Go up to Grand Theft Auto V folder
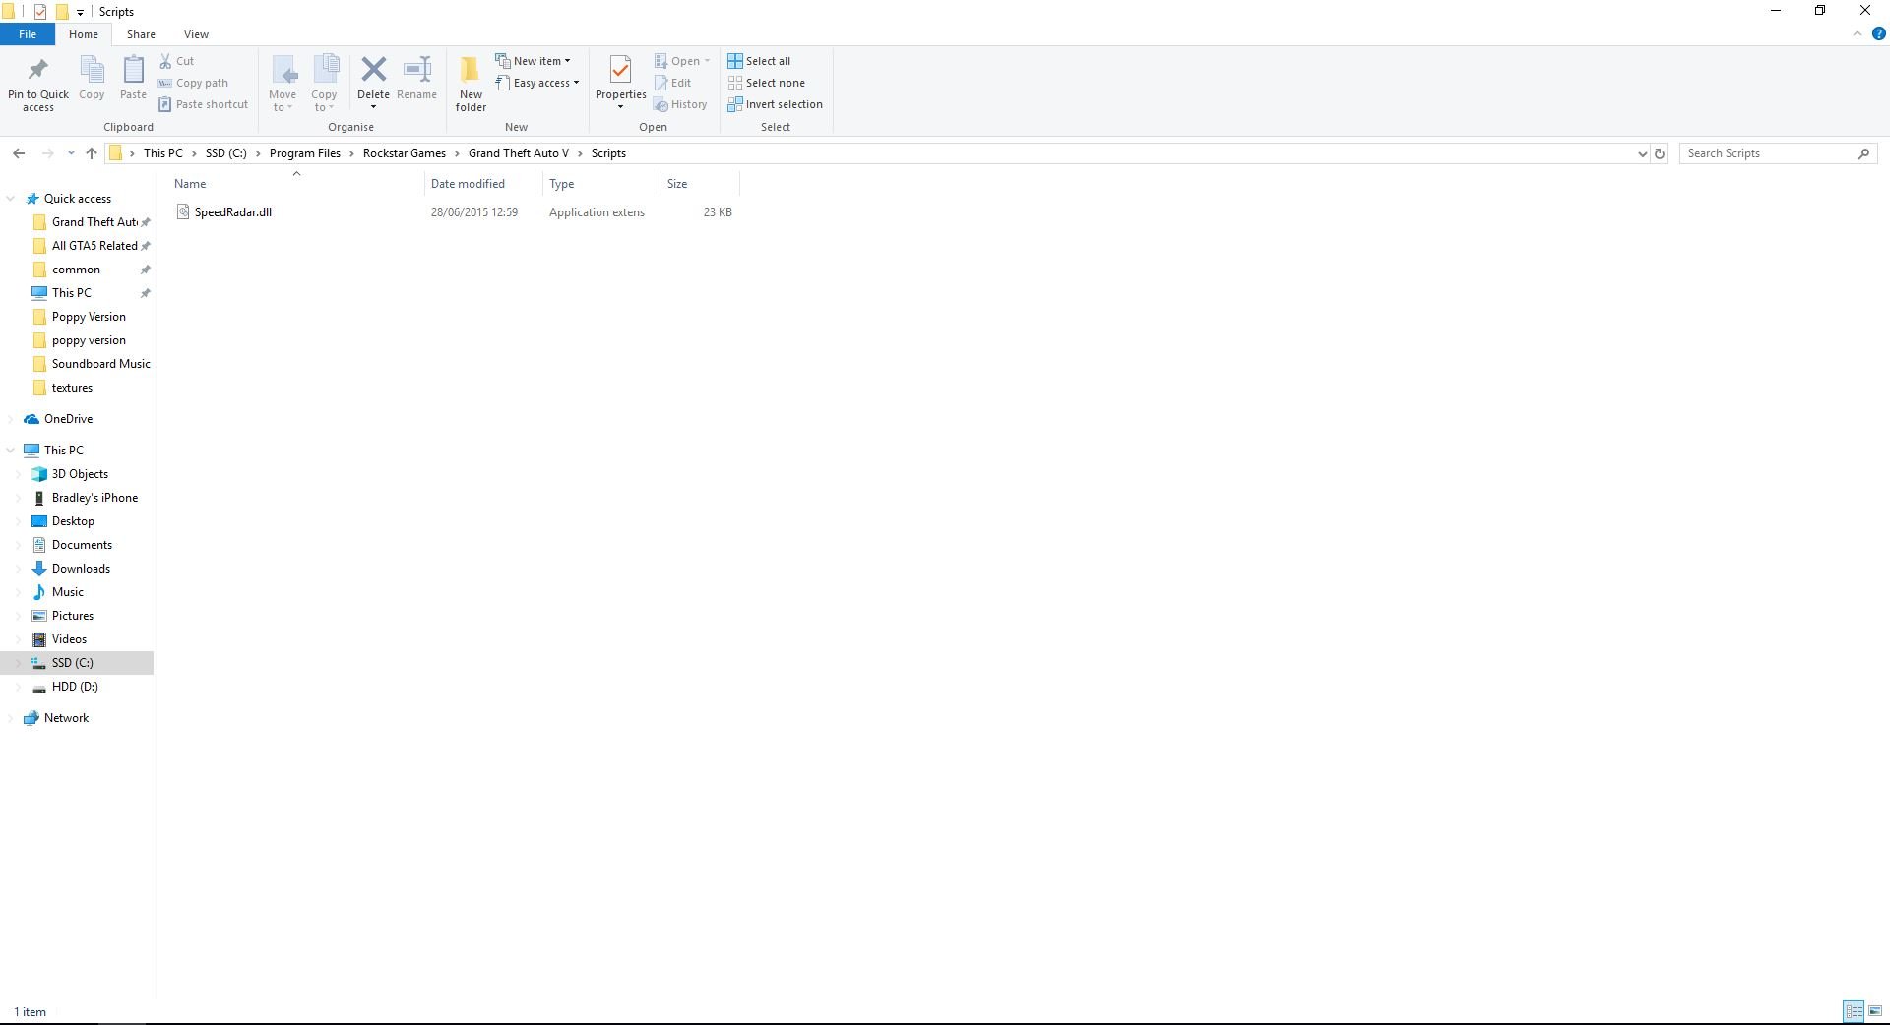The image size is (1890, 1025). pos(92,153)
